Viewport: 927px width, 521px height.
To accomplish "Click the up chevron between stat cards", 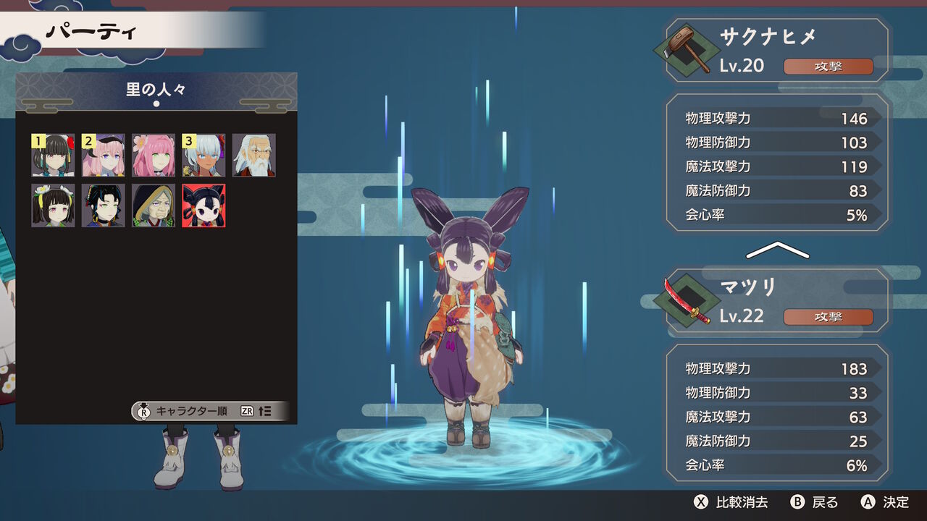I will 777,250.
